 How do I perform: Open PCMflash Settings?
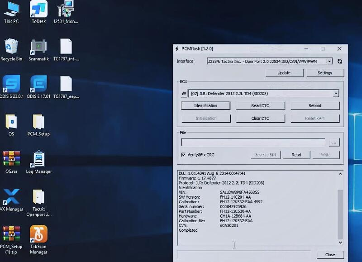click(325, 73)
